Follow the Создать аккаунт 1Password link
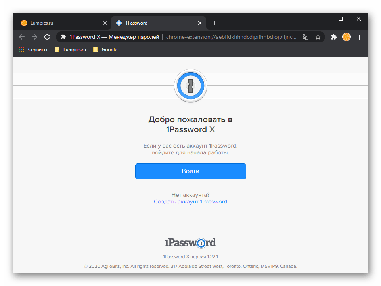The width and height of the screenshot is (381, 286). pyautogui.click(x=190, y=202)
